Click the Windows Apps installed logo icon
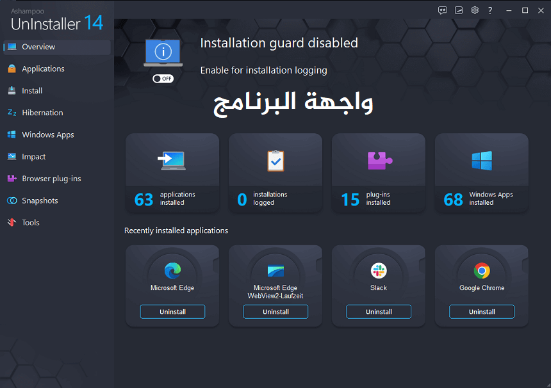 (482, 161)
